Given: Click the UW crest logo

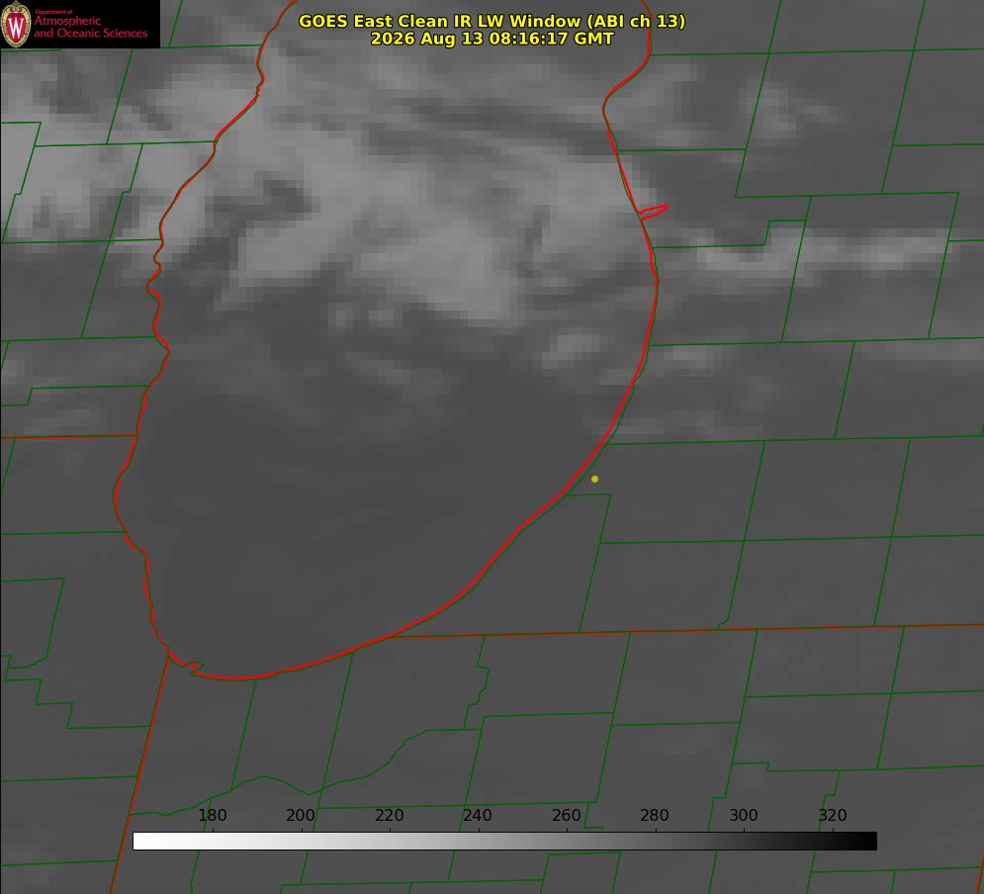Looking at the screenshot, I should 16,24.
